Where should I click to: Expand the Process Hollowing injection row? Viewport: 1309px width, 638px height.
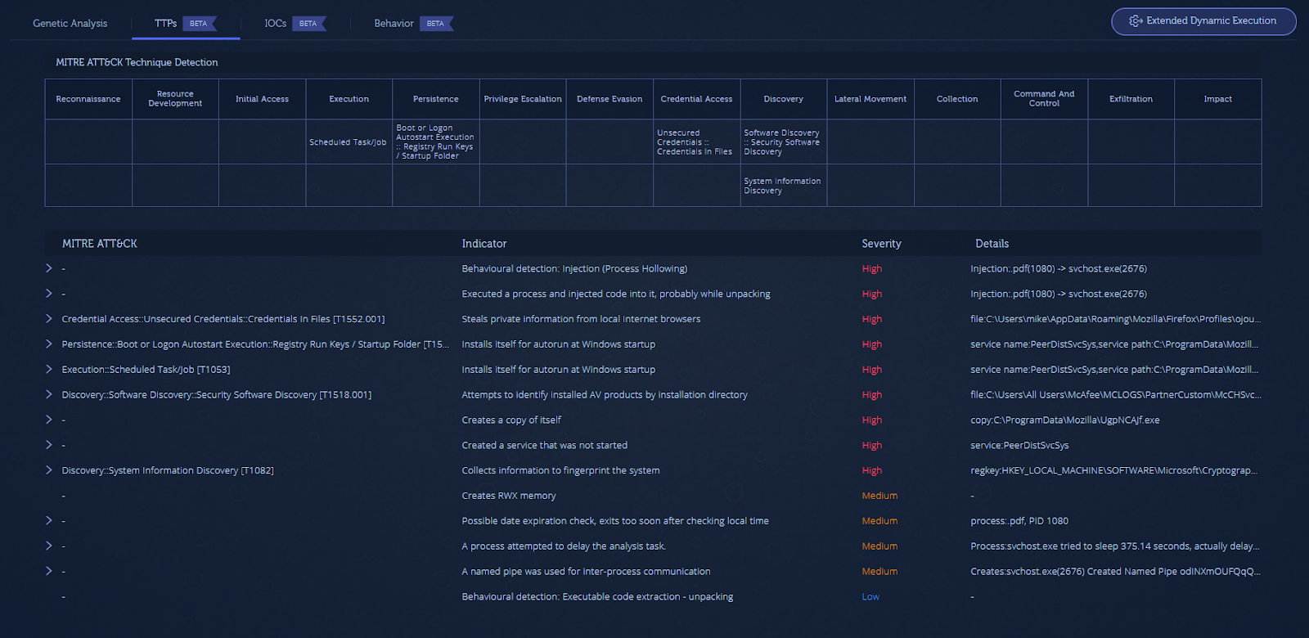49,268
